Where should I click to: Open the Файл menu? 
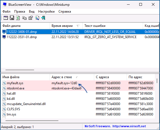pos(6,12)
